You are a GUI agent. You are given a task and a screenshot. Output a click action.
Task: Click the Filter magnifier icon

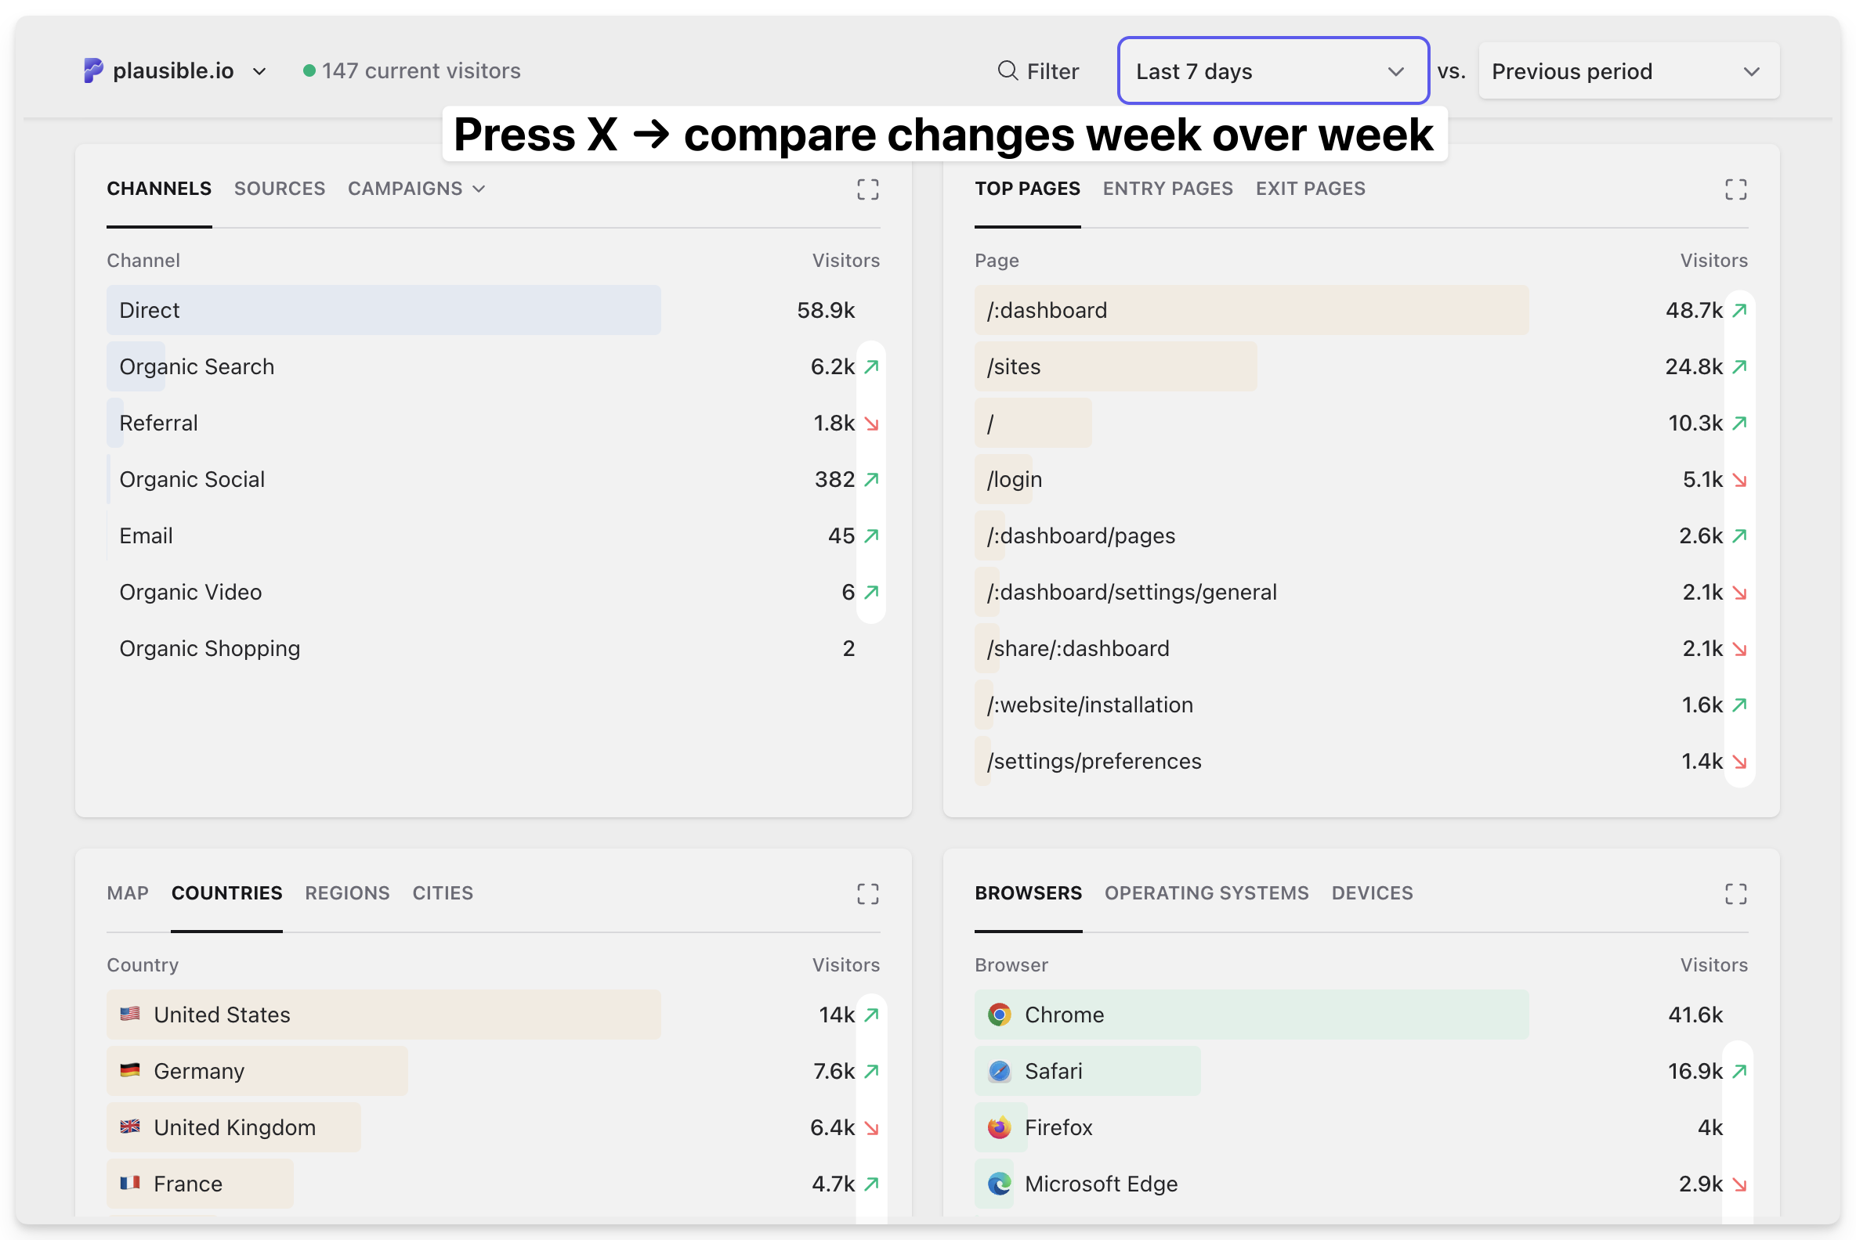tap(1007, 70)
